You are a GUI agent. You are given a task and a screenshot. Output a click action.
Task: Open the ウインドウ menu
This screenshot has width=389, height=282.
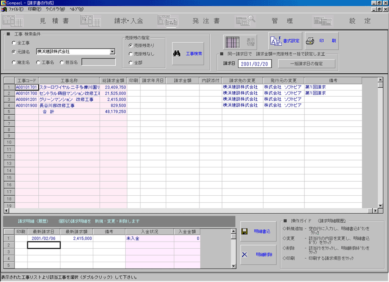55,9
